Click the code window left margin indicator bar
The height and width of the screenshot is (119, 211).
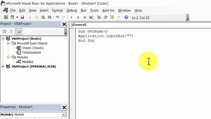pos(73,74)
